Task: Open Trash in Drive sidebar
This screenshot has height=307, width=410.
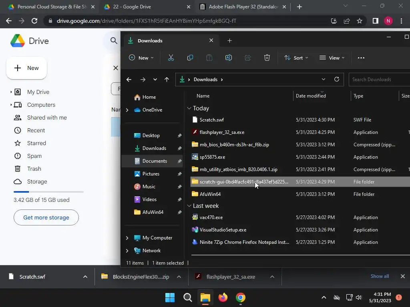Action: pos(34,169)
